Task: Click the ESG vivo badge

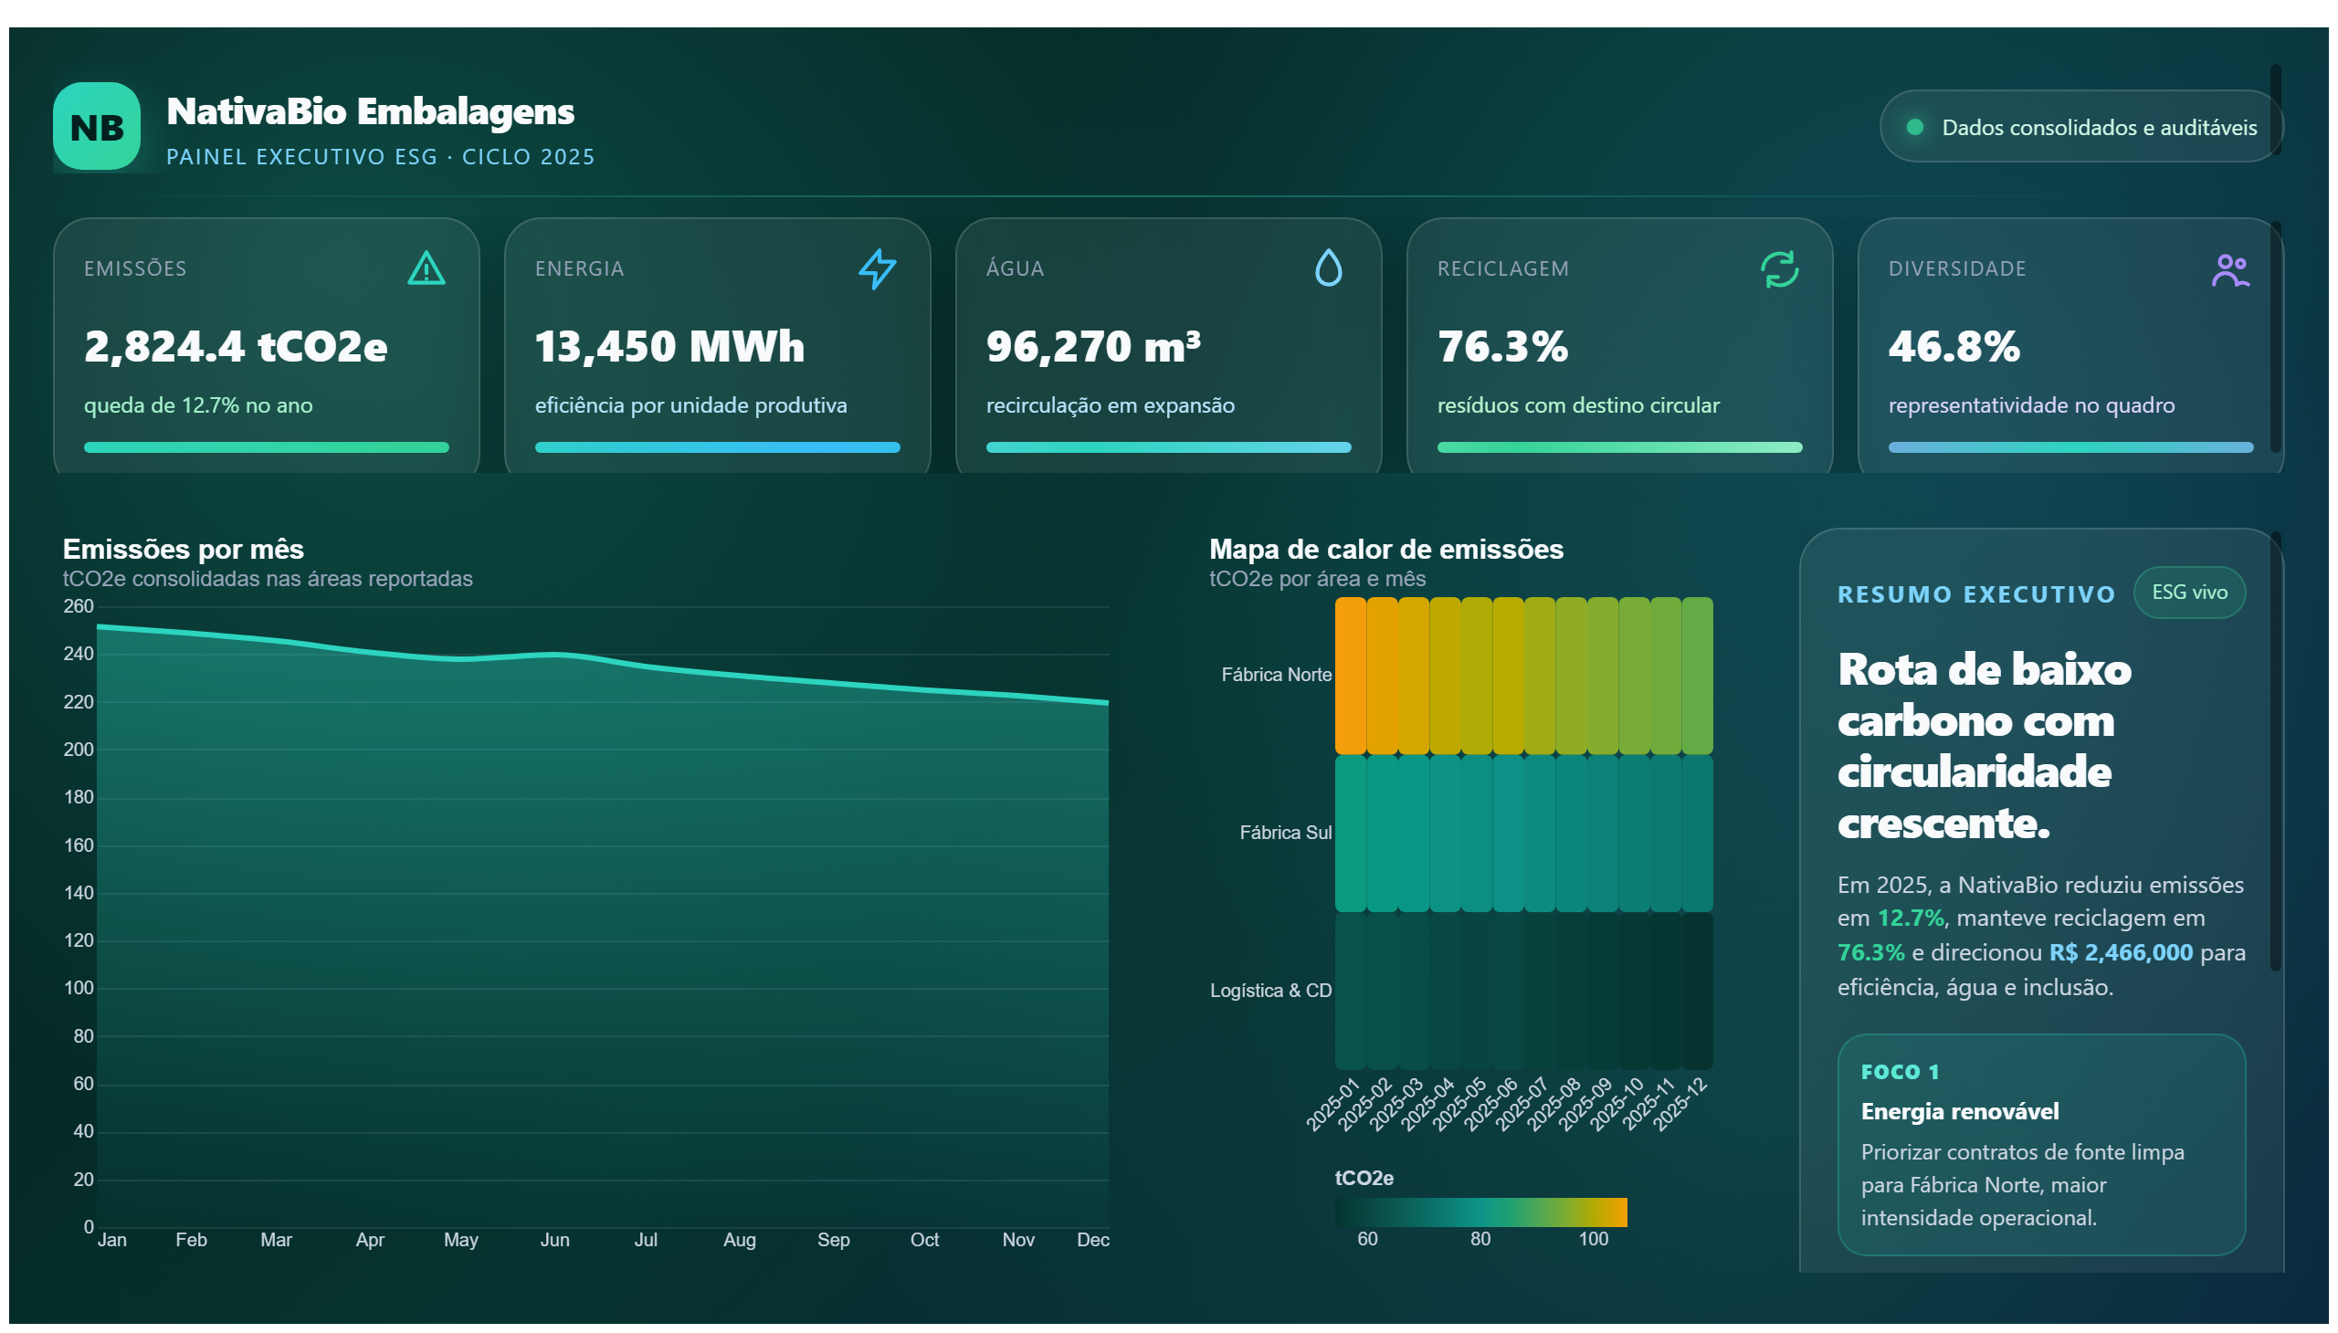Action: 2189,593
